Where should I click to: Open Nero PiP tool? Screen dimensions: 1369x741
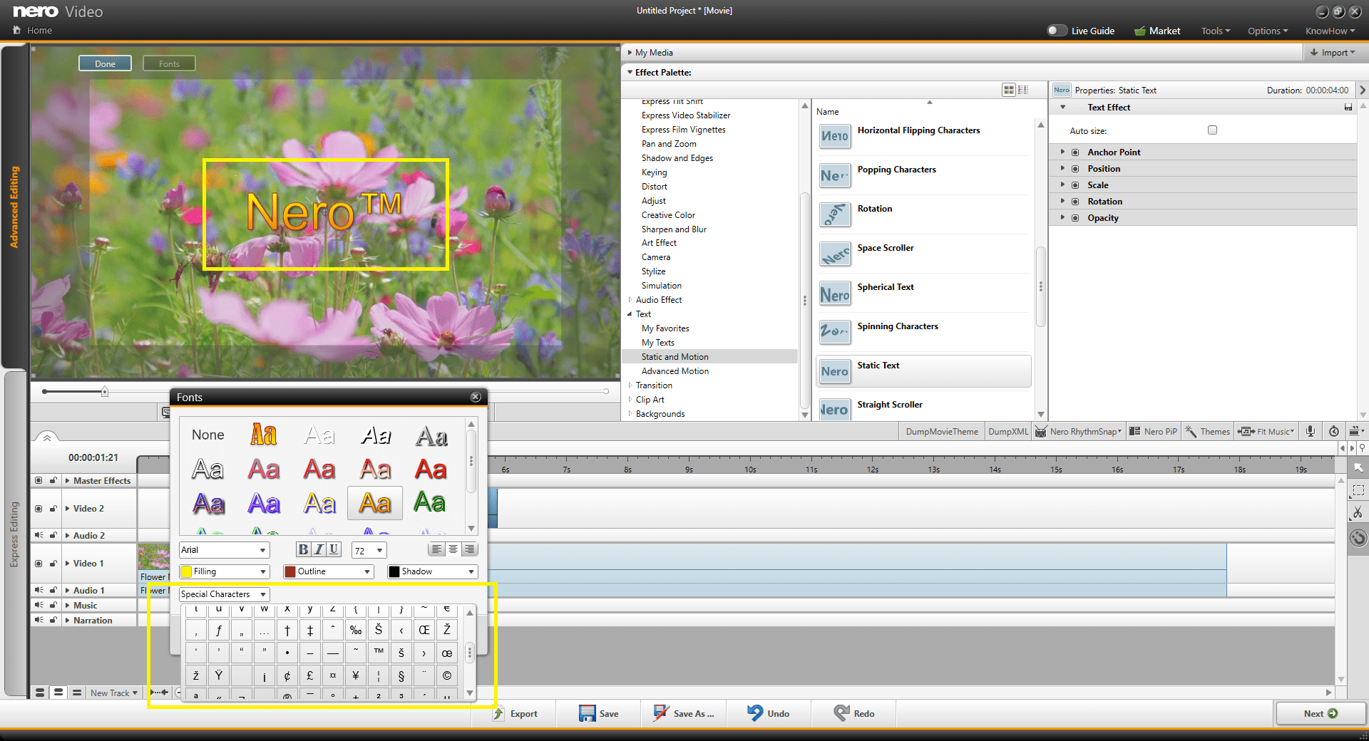point(1154,431)
